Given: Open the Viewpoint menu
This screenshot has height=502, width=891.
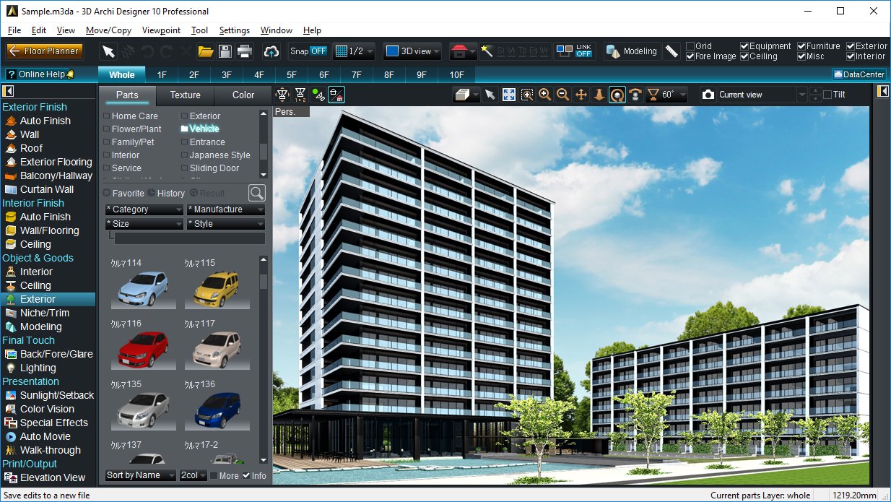Looking at the screenshot, I should coord(161,30).
